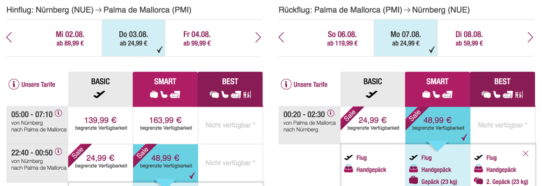Viewport: 542px width, 186px height.
Task: Select outbound date Mi 02.08.
Action: point(70,38)
